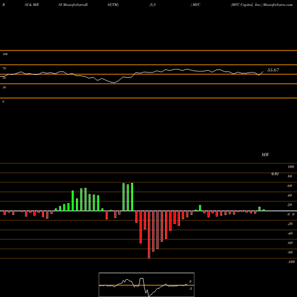Click the RSI value 55.67 label

pos(273,70)
